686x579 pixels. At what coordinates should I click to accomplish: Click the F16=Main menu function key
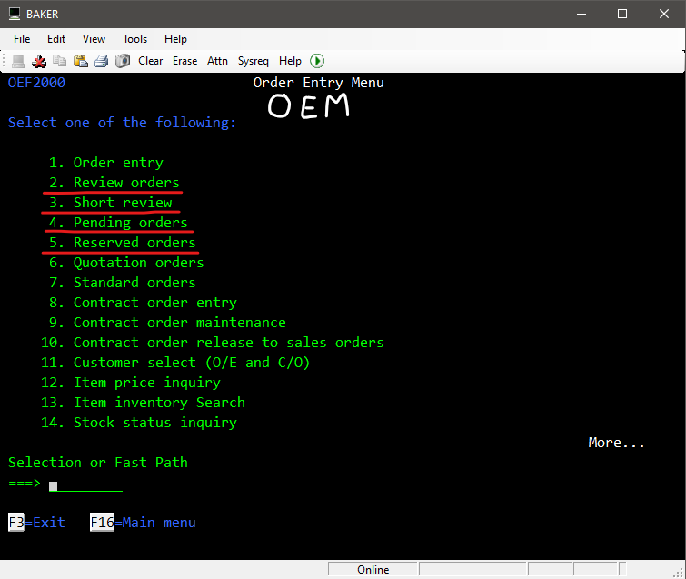click(143, 523)
